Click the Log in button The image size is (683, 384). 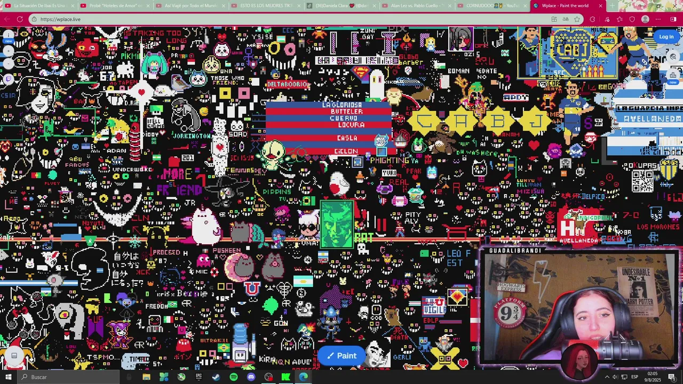(666, 37)
